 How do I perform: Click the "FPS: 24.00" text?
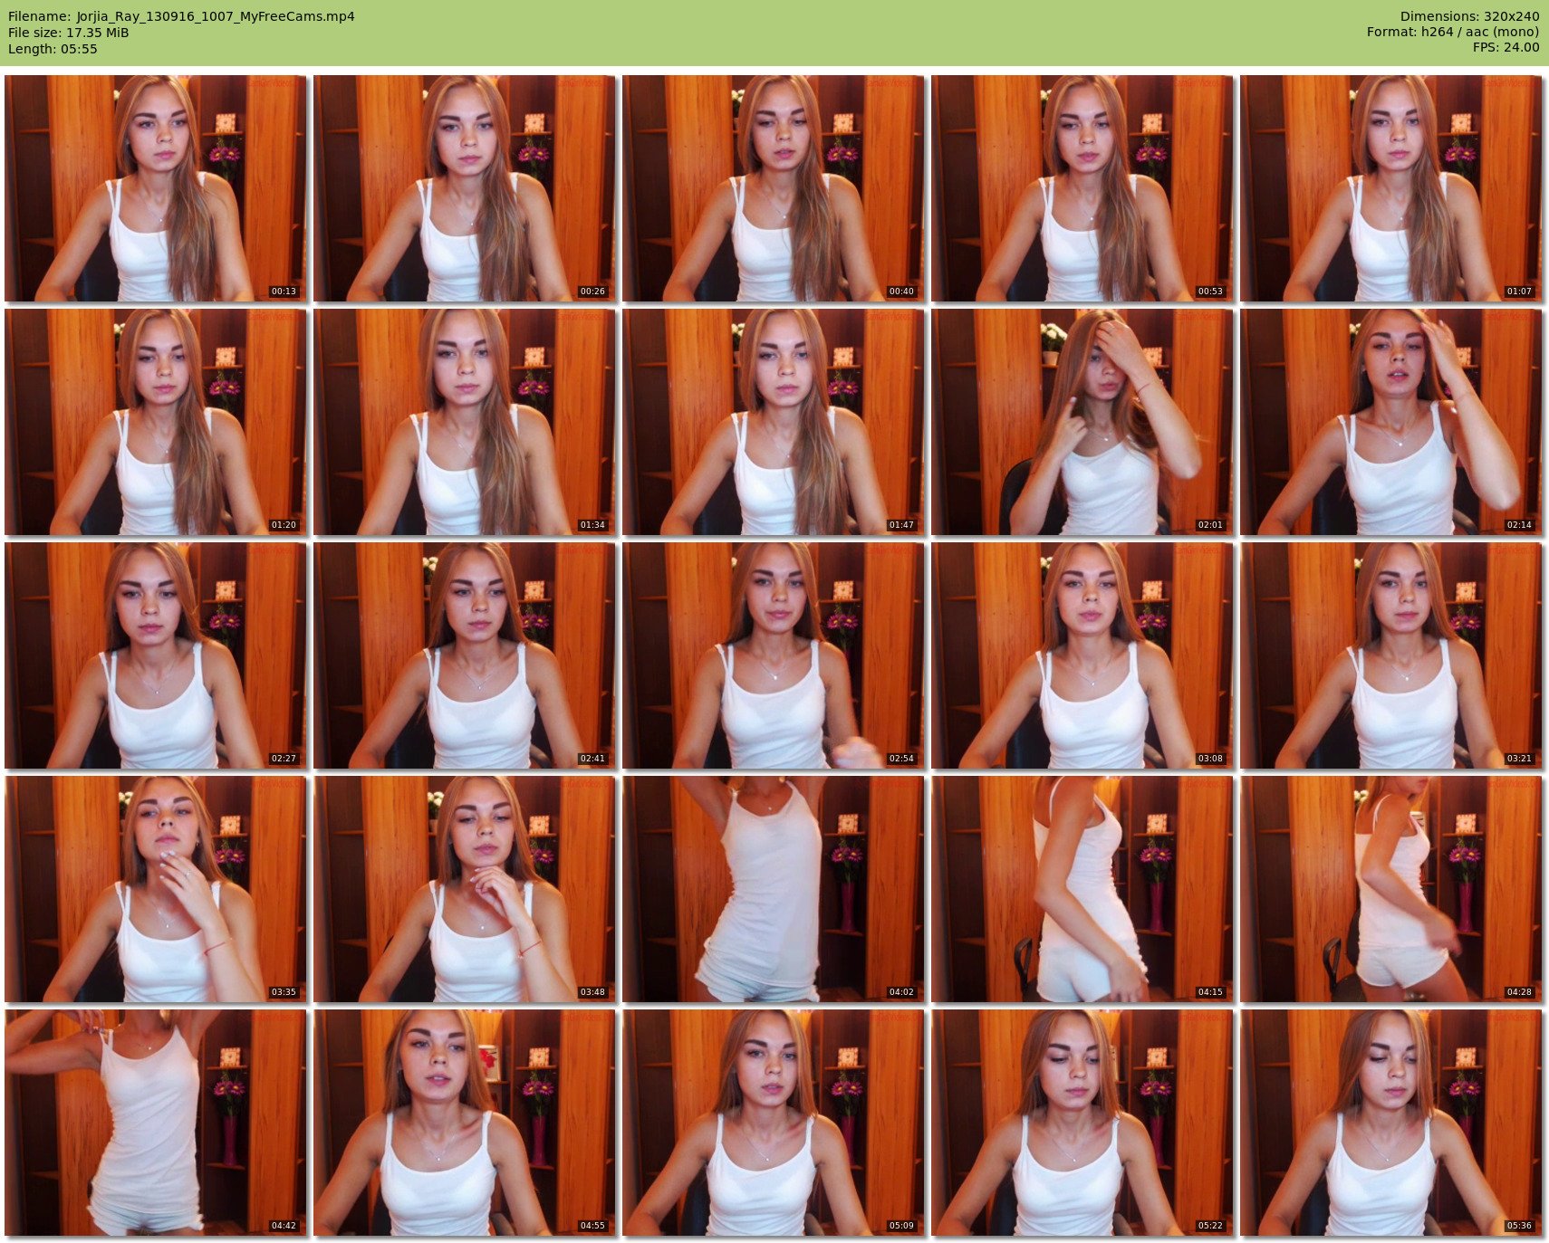1506,48
